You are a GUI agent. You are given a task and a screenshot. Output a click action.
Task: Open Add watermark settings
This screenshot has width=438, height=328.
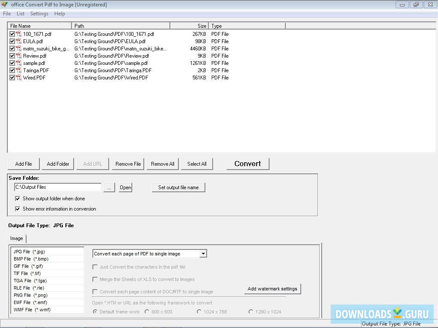[x=272, y=289]
